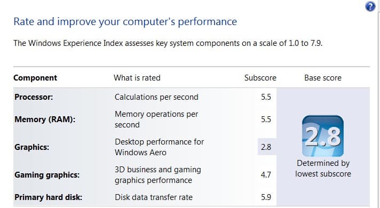Click the Graphics component label
The image size is (380, 208).
pos(31,147)
